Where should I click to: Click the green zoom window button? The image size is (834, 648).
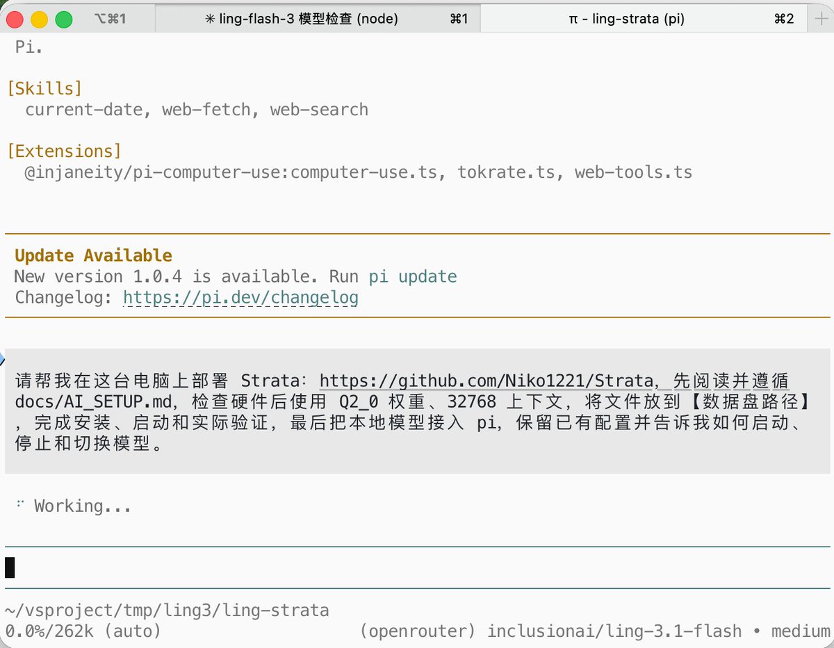(x=63, y=19)
